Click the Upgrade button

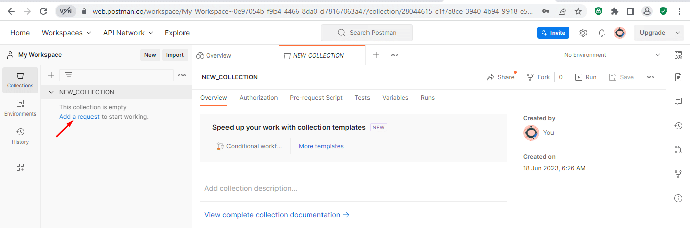point(653,33)
